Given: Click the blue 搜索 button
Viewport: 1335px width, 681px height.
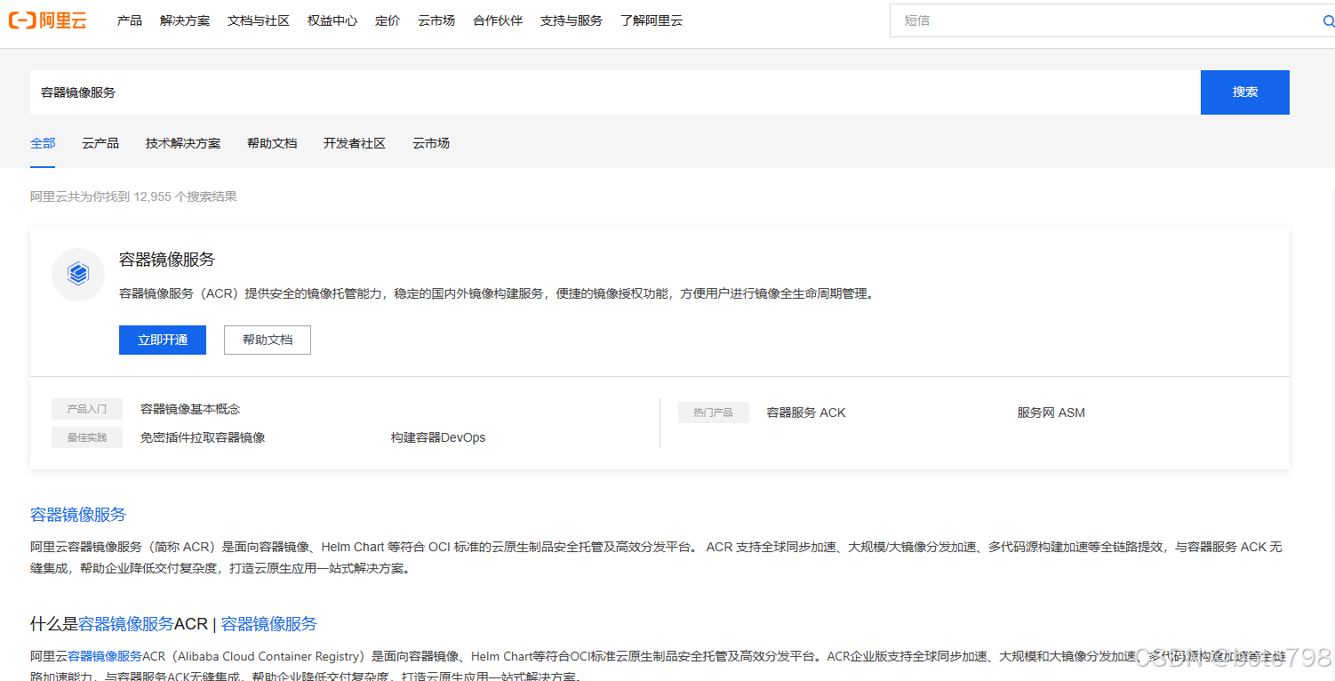Looking at the screenshot, I should (1244, 92).
